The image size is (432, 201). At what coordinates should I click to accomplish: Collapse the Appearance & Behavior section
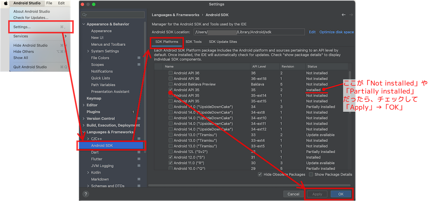(x=84, y=24)
